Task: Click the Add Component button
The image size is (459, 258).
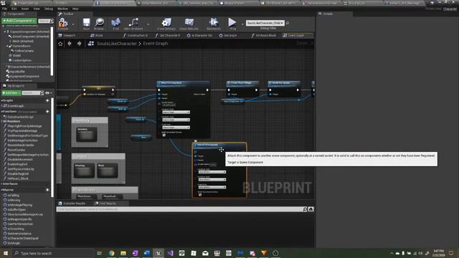Action: click(19, 21)
